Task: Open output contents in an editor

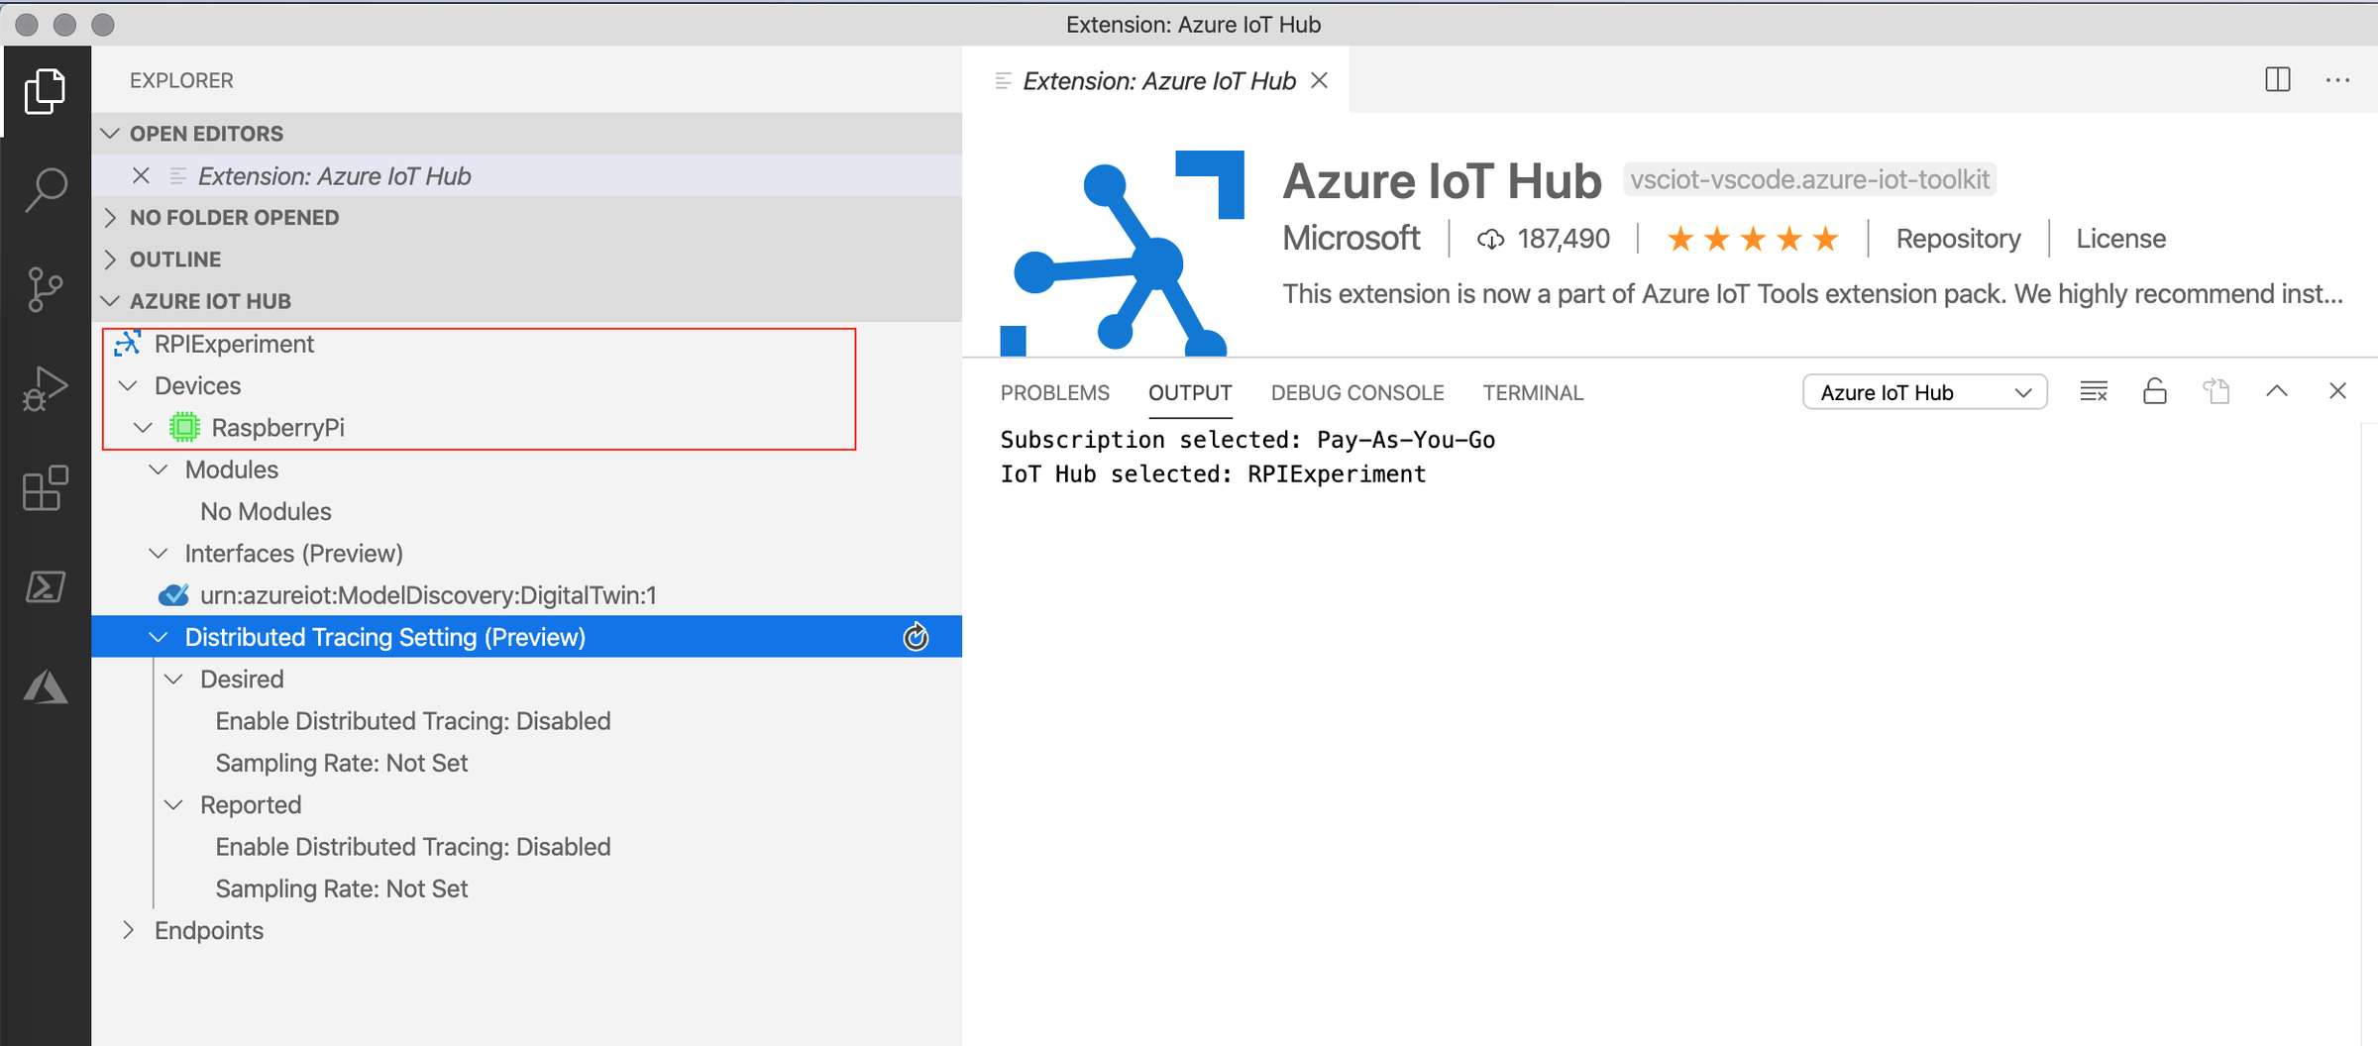Action: (2216, 391)
